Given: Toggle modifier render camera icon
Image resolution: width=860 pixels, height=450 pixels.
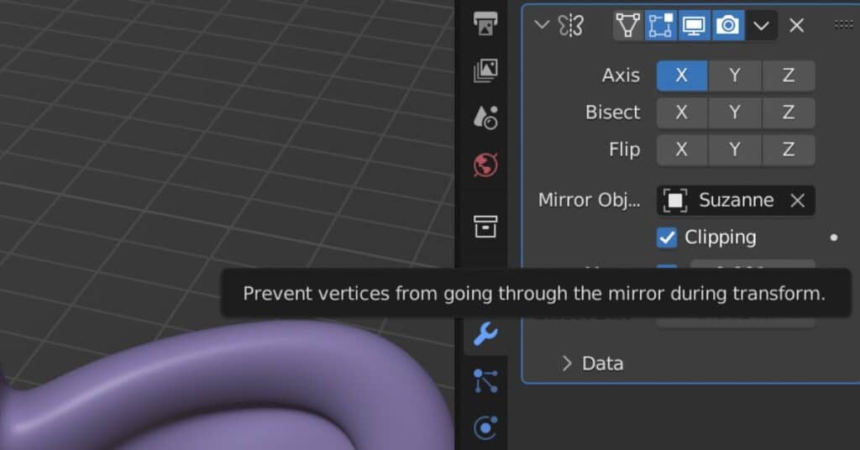Looking at the screenshot, I should pos(728,25).
